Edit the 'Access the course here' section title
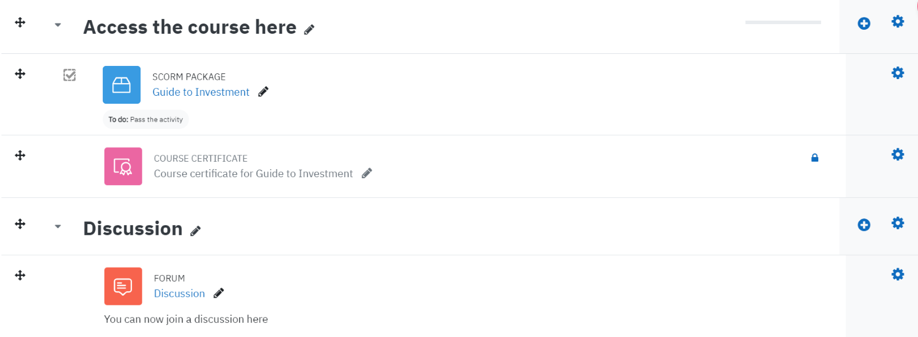The width and height of the screenshot is (918, 337). 309,29
